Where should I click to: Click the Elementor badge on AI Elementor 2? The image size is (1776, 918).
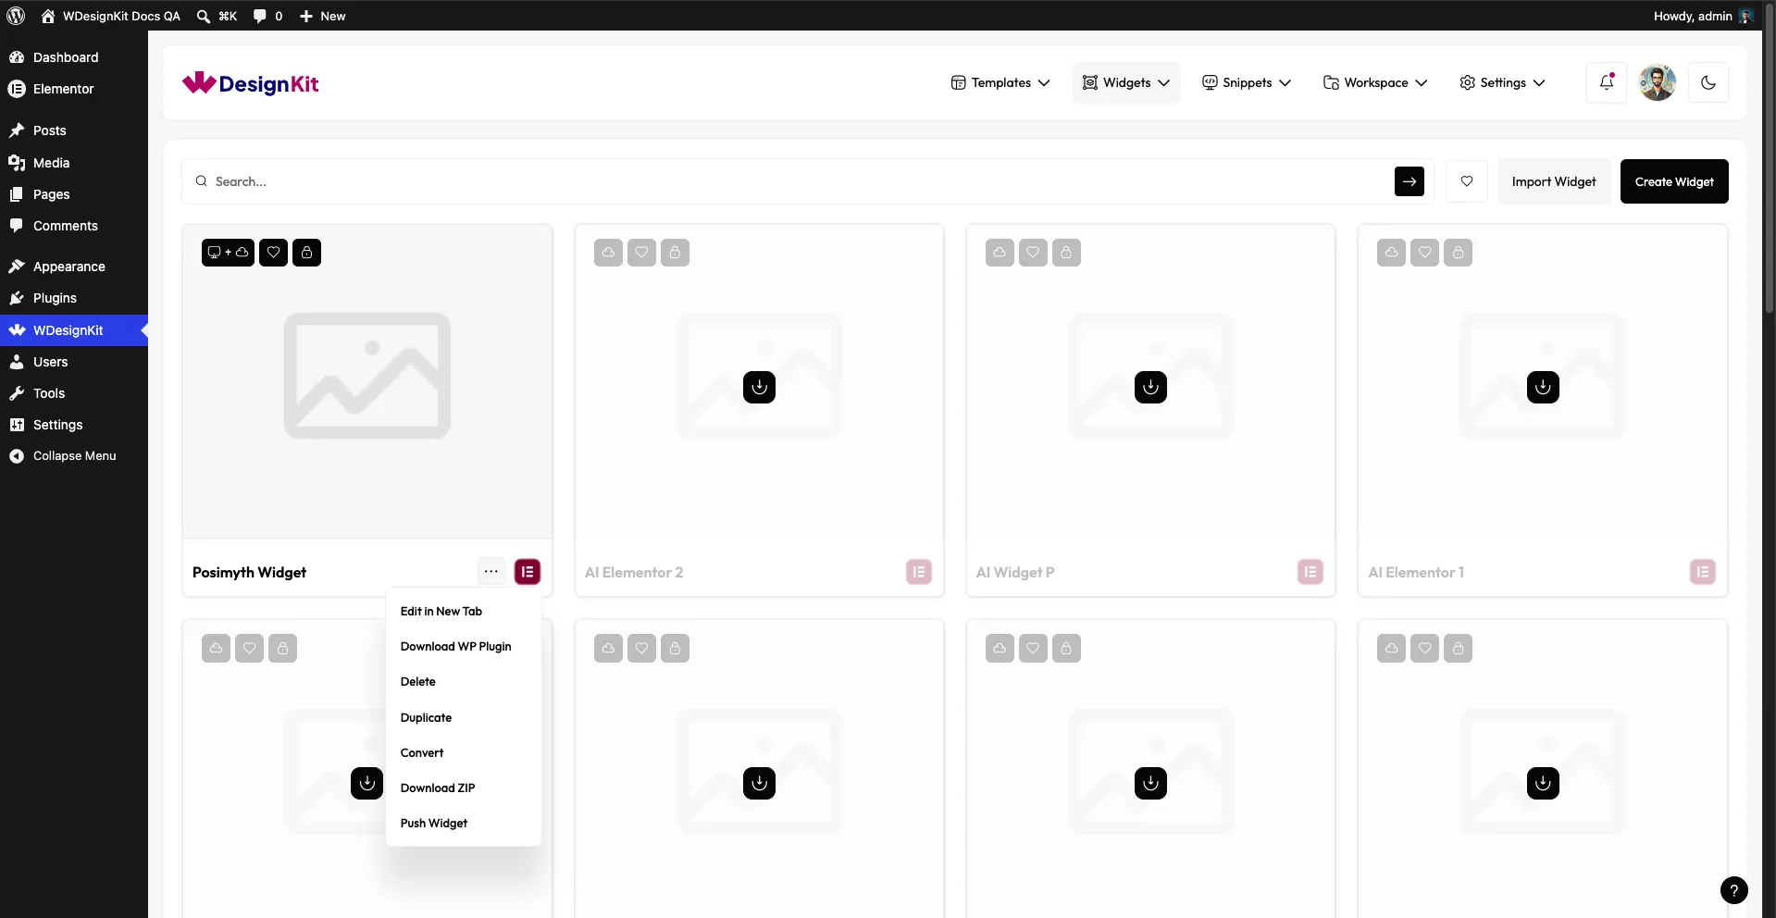coord(919,572)
